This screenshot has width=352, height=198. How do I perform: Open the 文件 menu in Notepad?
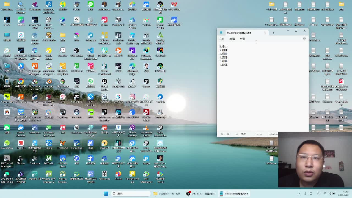(222, 39)
